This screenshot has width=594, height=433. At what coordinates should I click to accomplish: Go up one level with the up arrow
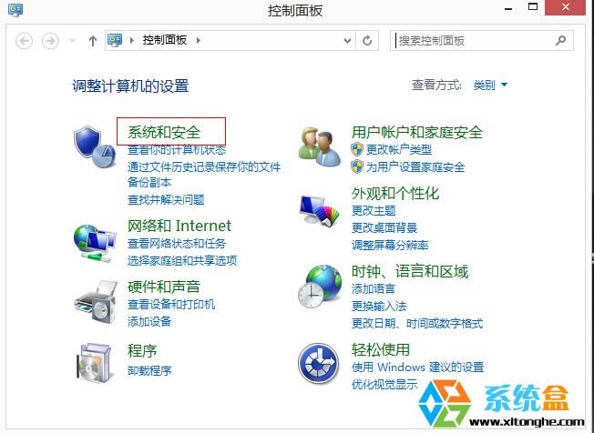click(93, 40)
